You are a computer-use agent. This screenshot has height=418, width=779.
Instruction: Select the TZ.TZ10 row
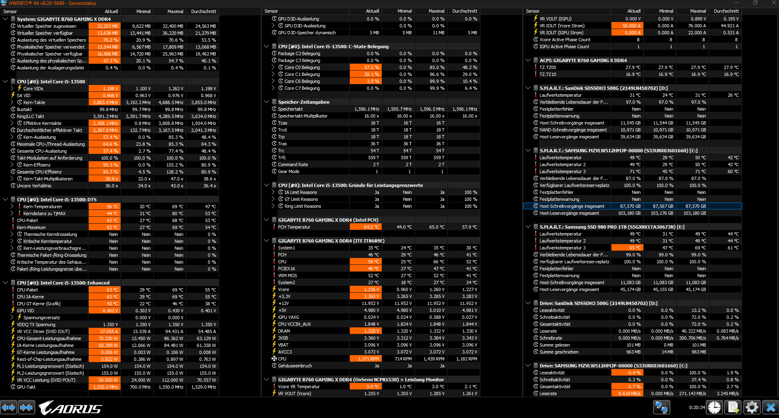tap(632, 74)
